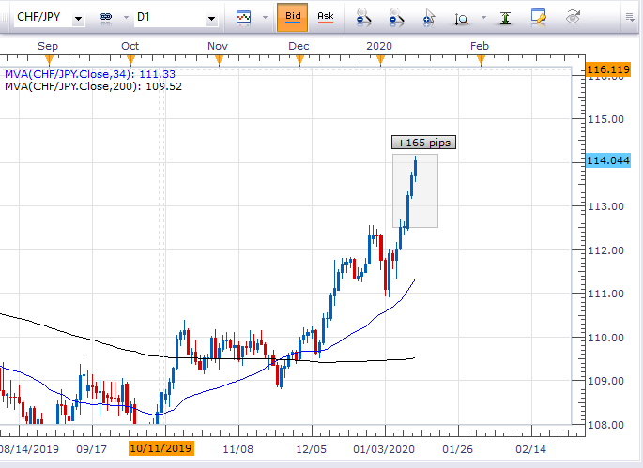
Task: Open the chart properties pencil icon
Action: click(538, 17)
